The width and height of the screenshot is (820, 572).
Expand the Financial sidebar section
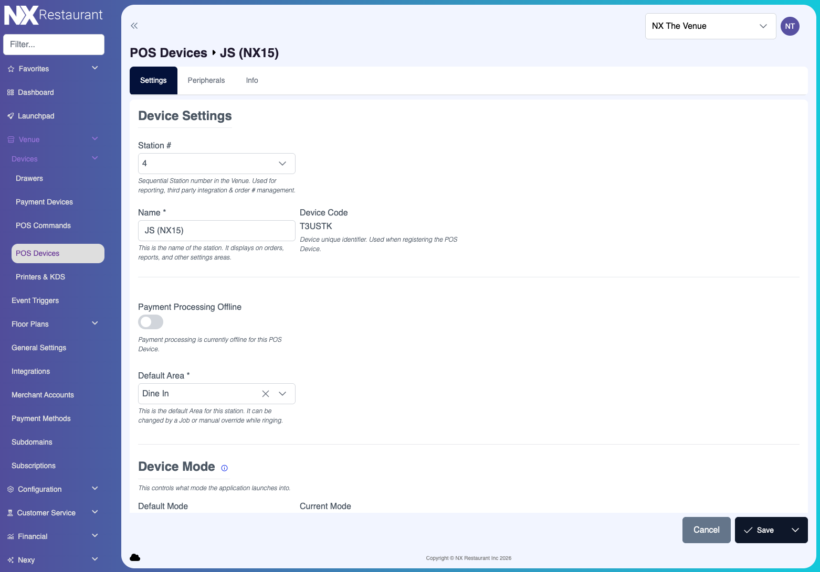[34, 536]
